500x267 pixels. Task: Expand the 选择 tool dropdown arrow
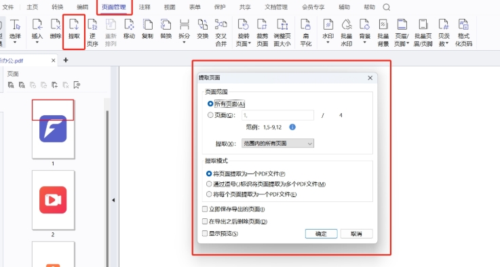coord(15,42)
